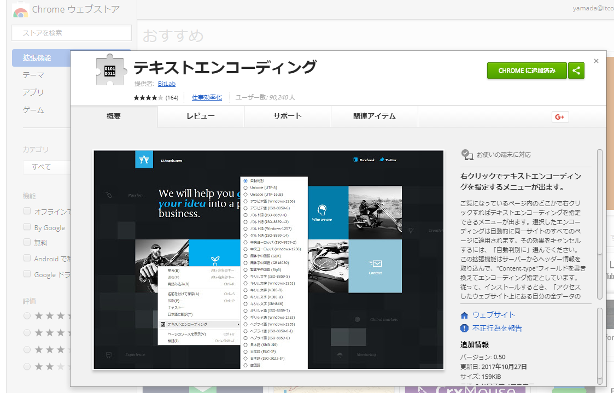614x393 pixels.
Task: Select ゲーム in the sidebar
Action: [x=33, y=110]
